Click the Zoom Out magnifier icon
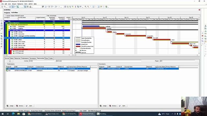This screenshot has height=116, width=207. (x=88, y=7)
